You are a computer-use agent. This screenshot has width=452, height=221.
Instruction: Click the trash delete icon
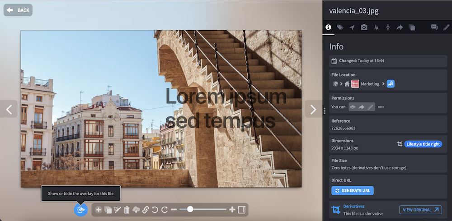pyautogui.click(x=127, y=210)
